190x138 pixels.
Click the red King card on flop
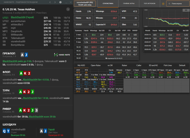25,73
